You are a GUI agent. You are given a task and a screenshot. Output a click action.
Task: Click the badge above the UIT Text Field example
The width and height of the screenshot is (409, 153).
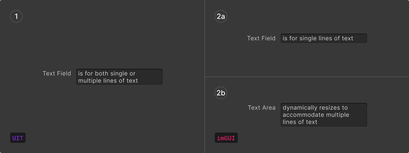(16, 16)
